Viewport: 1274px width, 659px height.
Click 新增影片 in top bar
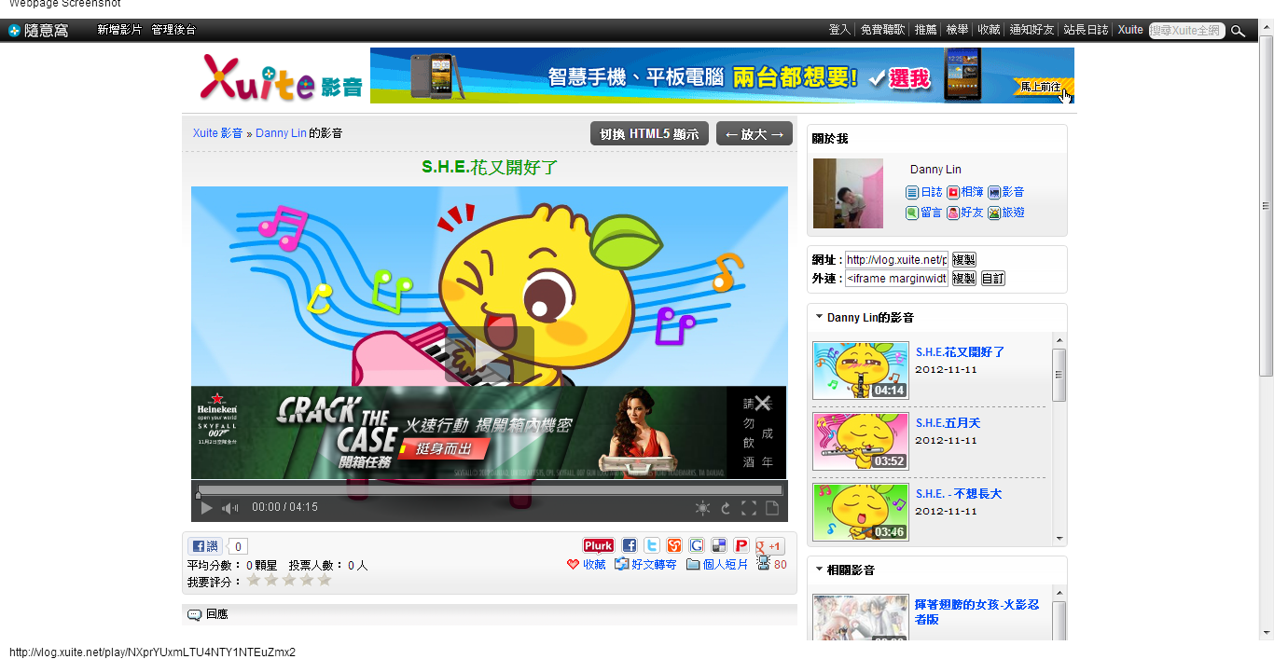pyautogui.click(x=120, y=30)
